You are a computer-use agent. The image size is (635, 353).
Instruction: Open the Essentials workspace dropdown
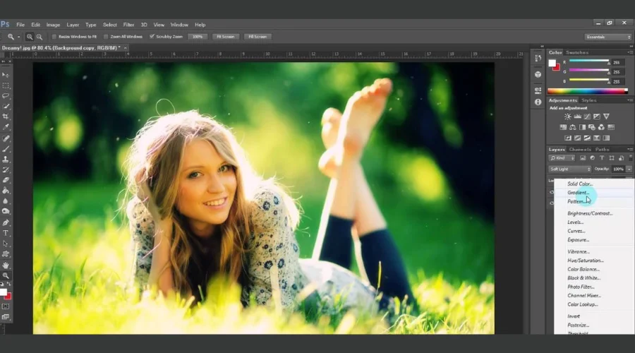tap(608, 37)
